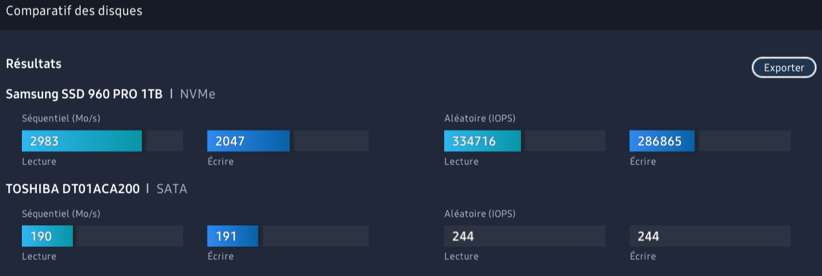This screenshot has width=822, height=276.
Task: Click the Exporter button
Action: point(784,68)
